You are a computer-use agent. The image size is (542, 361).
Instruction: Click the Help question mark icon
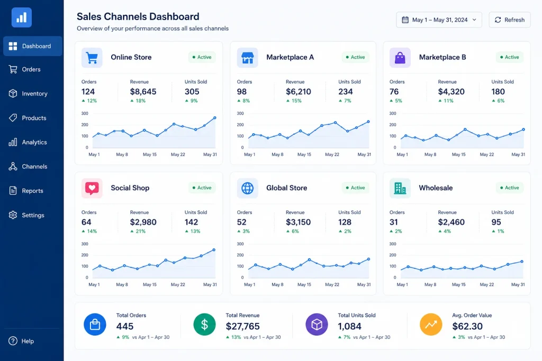click(x=13, y=341)
